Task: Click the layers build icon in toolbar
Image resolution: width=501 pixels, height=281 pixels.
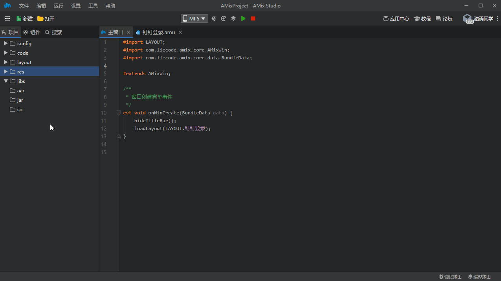Action: (x=233, y=18)
